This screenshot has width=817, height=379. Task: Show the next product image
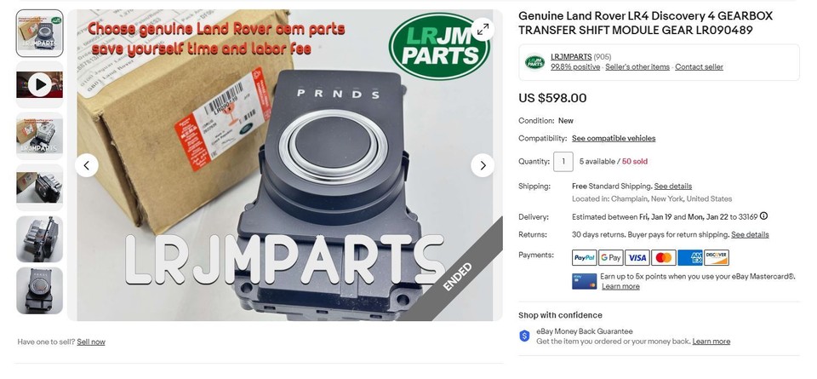(483, 165)
